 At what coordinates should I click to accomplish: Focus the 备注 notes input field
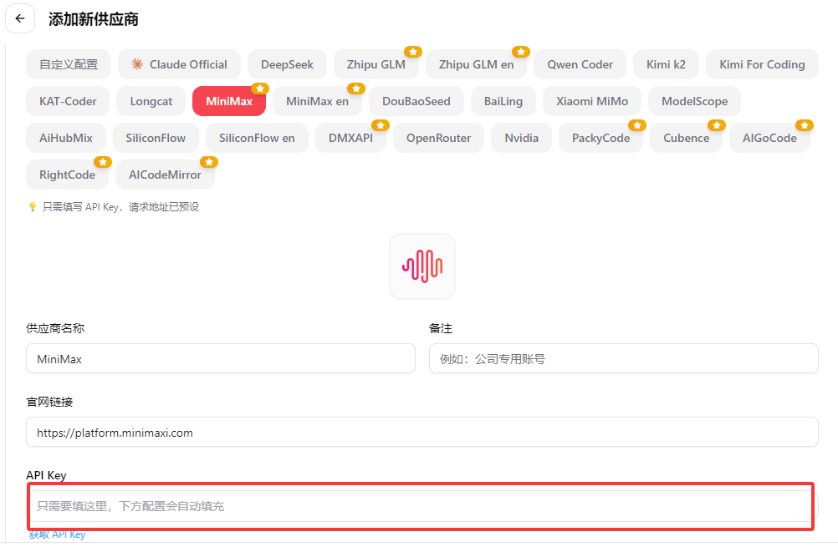[624, 359]
